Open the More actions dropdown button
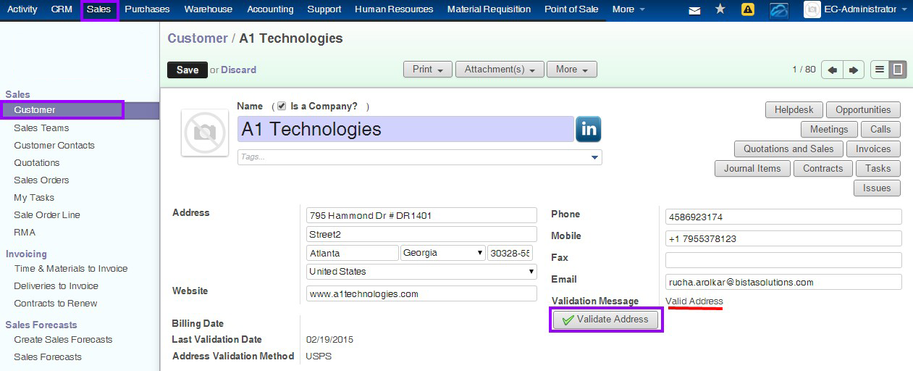 tap(571, 70)
